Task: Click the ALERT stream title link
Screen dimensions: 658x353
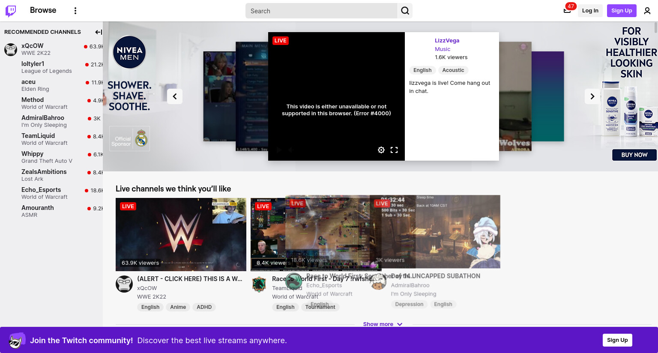Action: coord(190,279)
